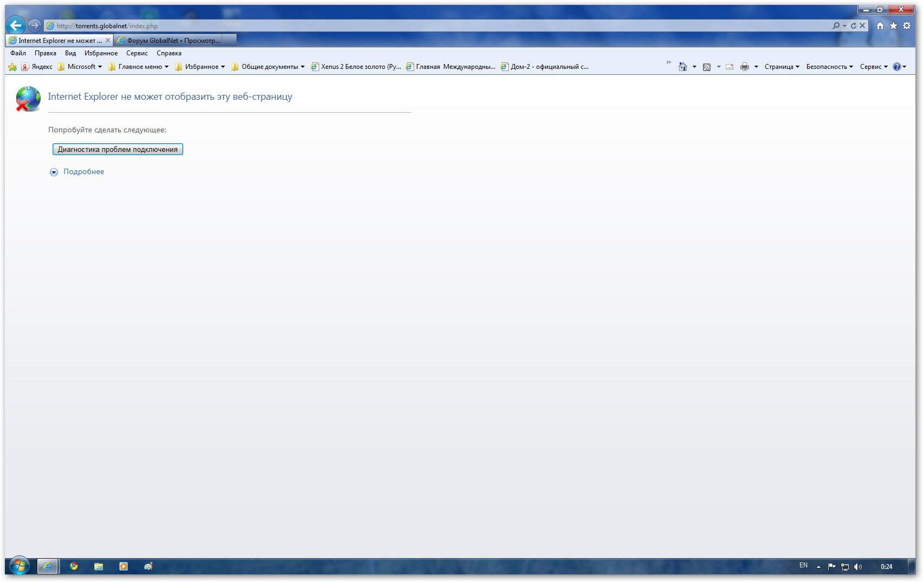Open the Windows Start button
The image size is (923, 582).
coord(19,566)
